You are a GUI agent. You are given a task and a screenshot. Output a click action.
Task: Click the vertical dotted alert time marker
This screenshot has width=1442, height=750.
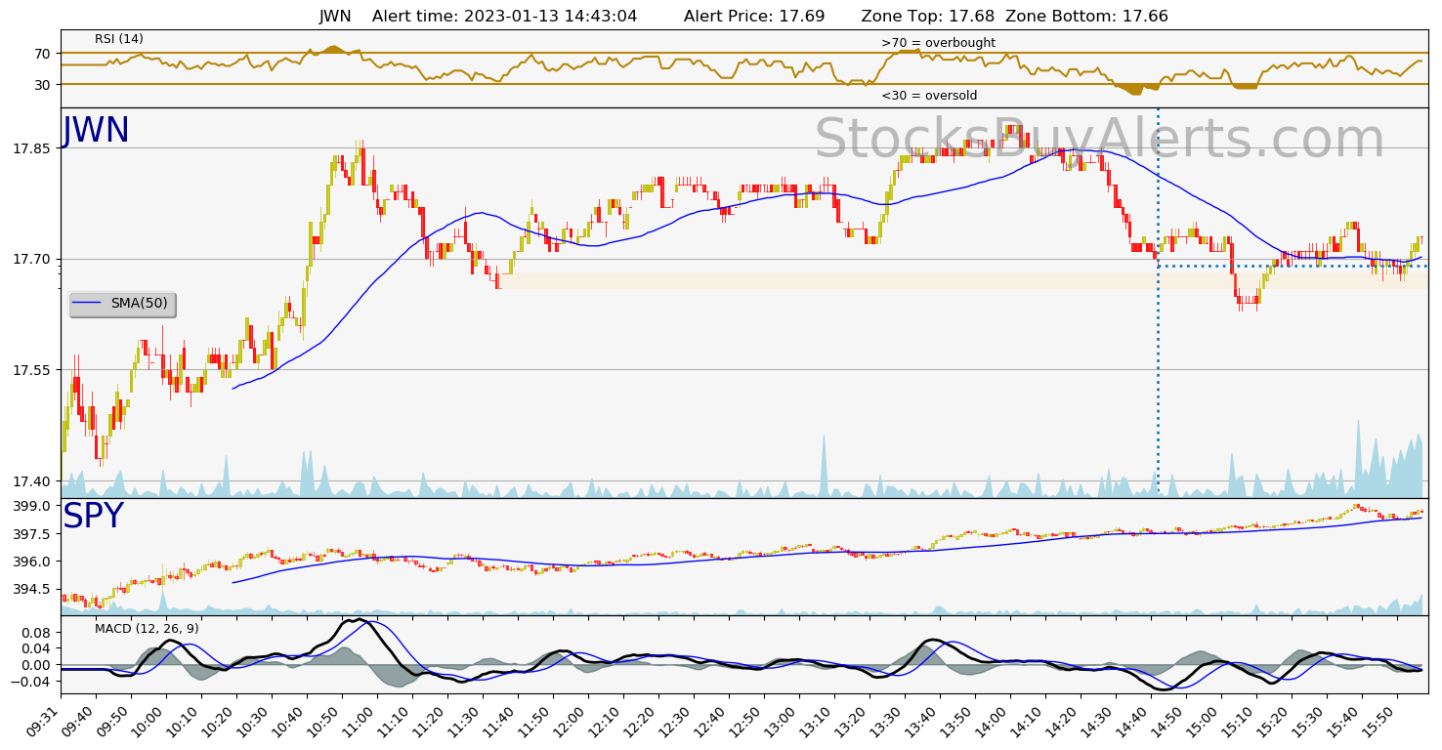click(x=1158, y=302)
